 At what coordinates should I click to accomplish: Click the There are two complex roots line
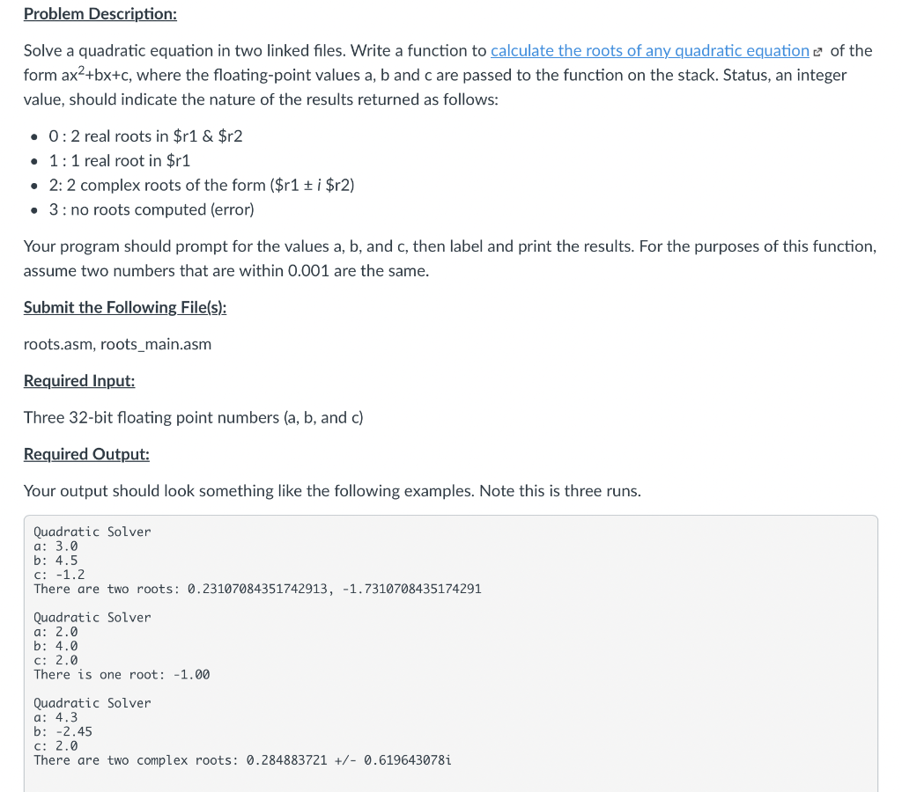(242, 760)
